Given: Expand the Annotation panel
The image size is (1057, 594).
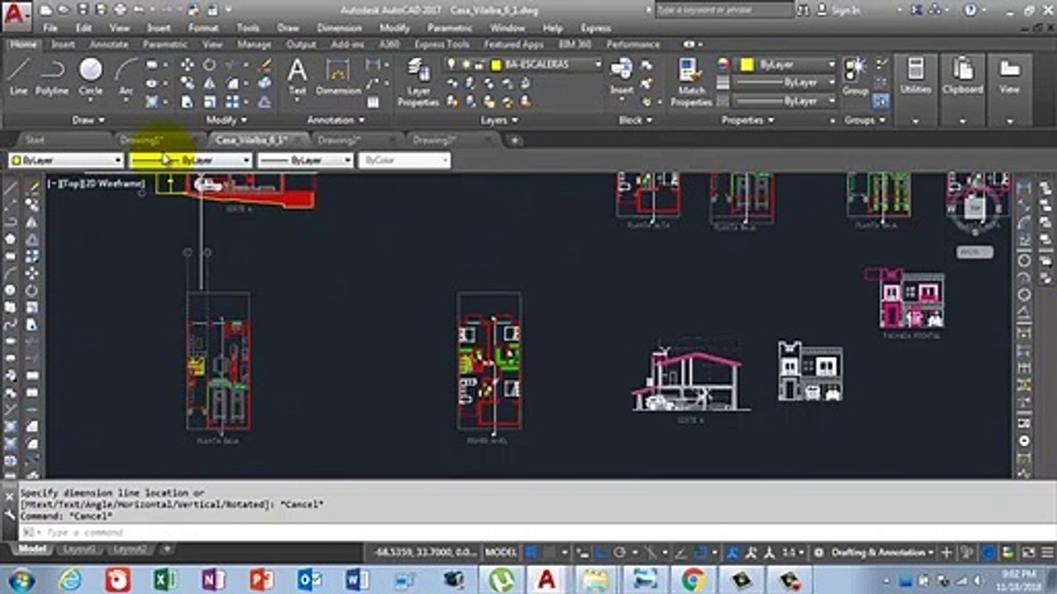Looking at the screenshot, I should tap(335, 120).
